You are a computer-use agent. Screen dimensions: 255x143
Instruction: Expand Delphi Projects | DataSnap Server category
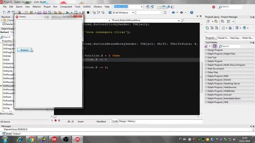206,84
